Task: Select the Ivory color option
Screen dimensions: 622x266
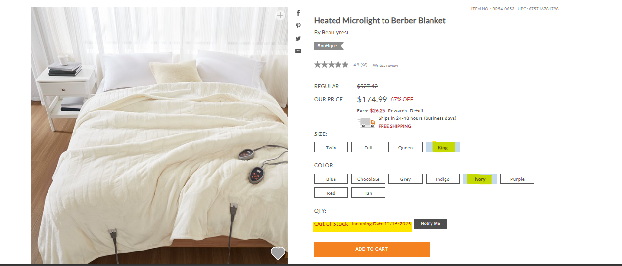Action: click(x=480, y=179)
